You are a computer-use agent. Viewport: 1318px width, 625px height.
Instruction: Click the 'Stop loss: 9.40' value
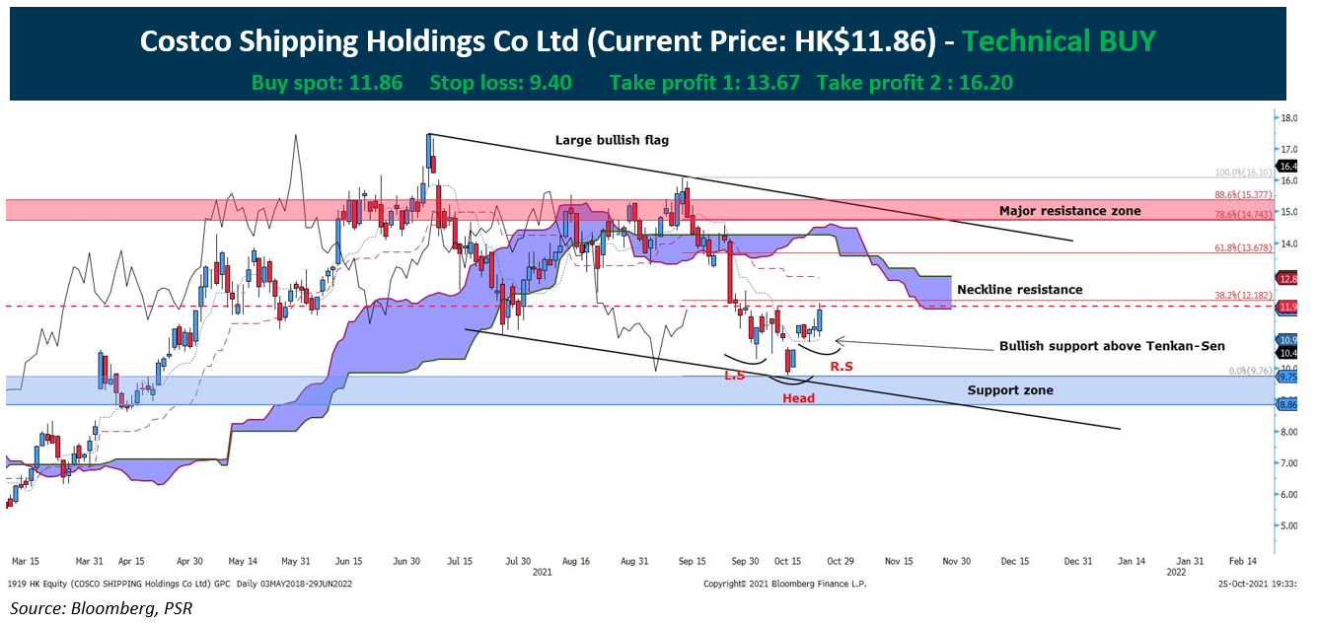(500, 83)
